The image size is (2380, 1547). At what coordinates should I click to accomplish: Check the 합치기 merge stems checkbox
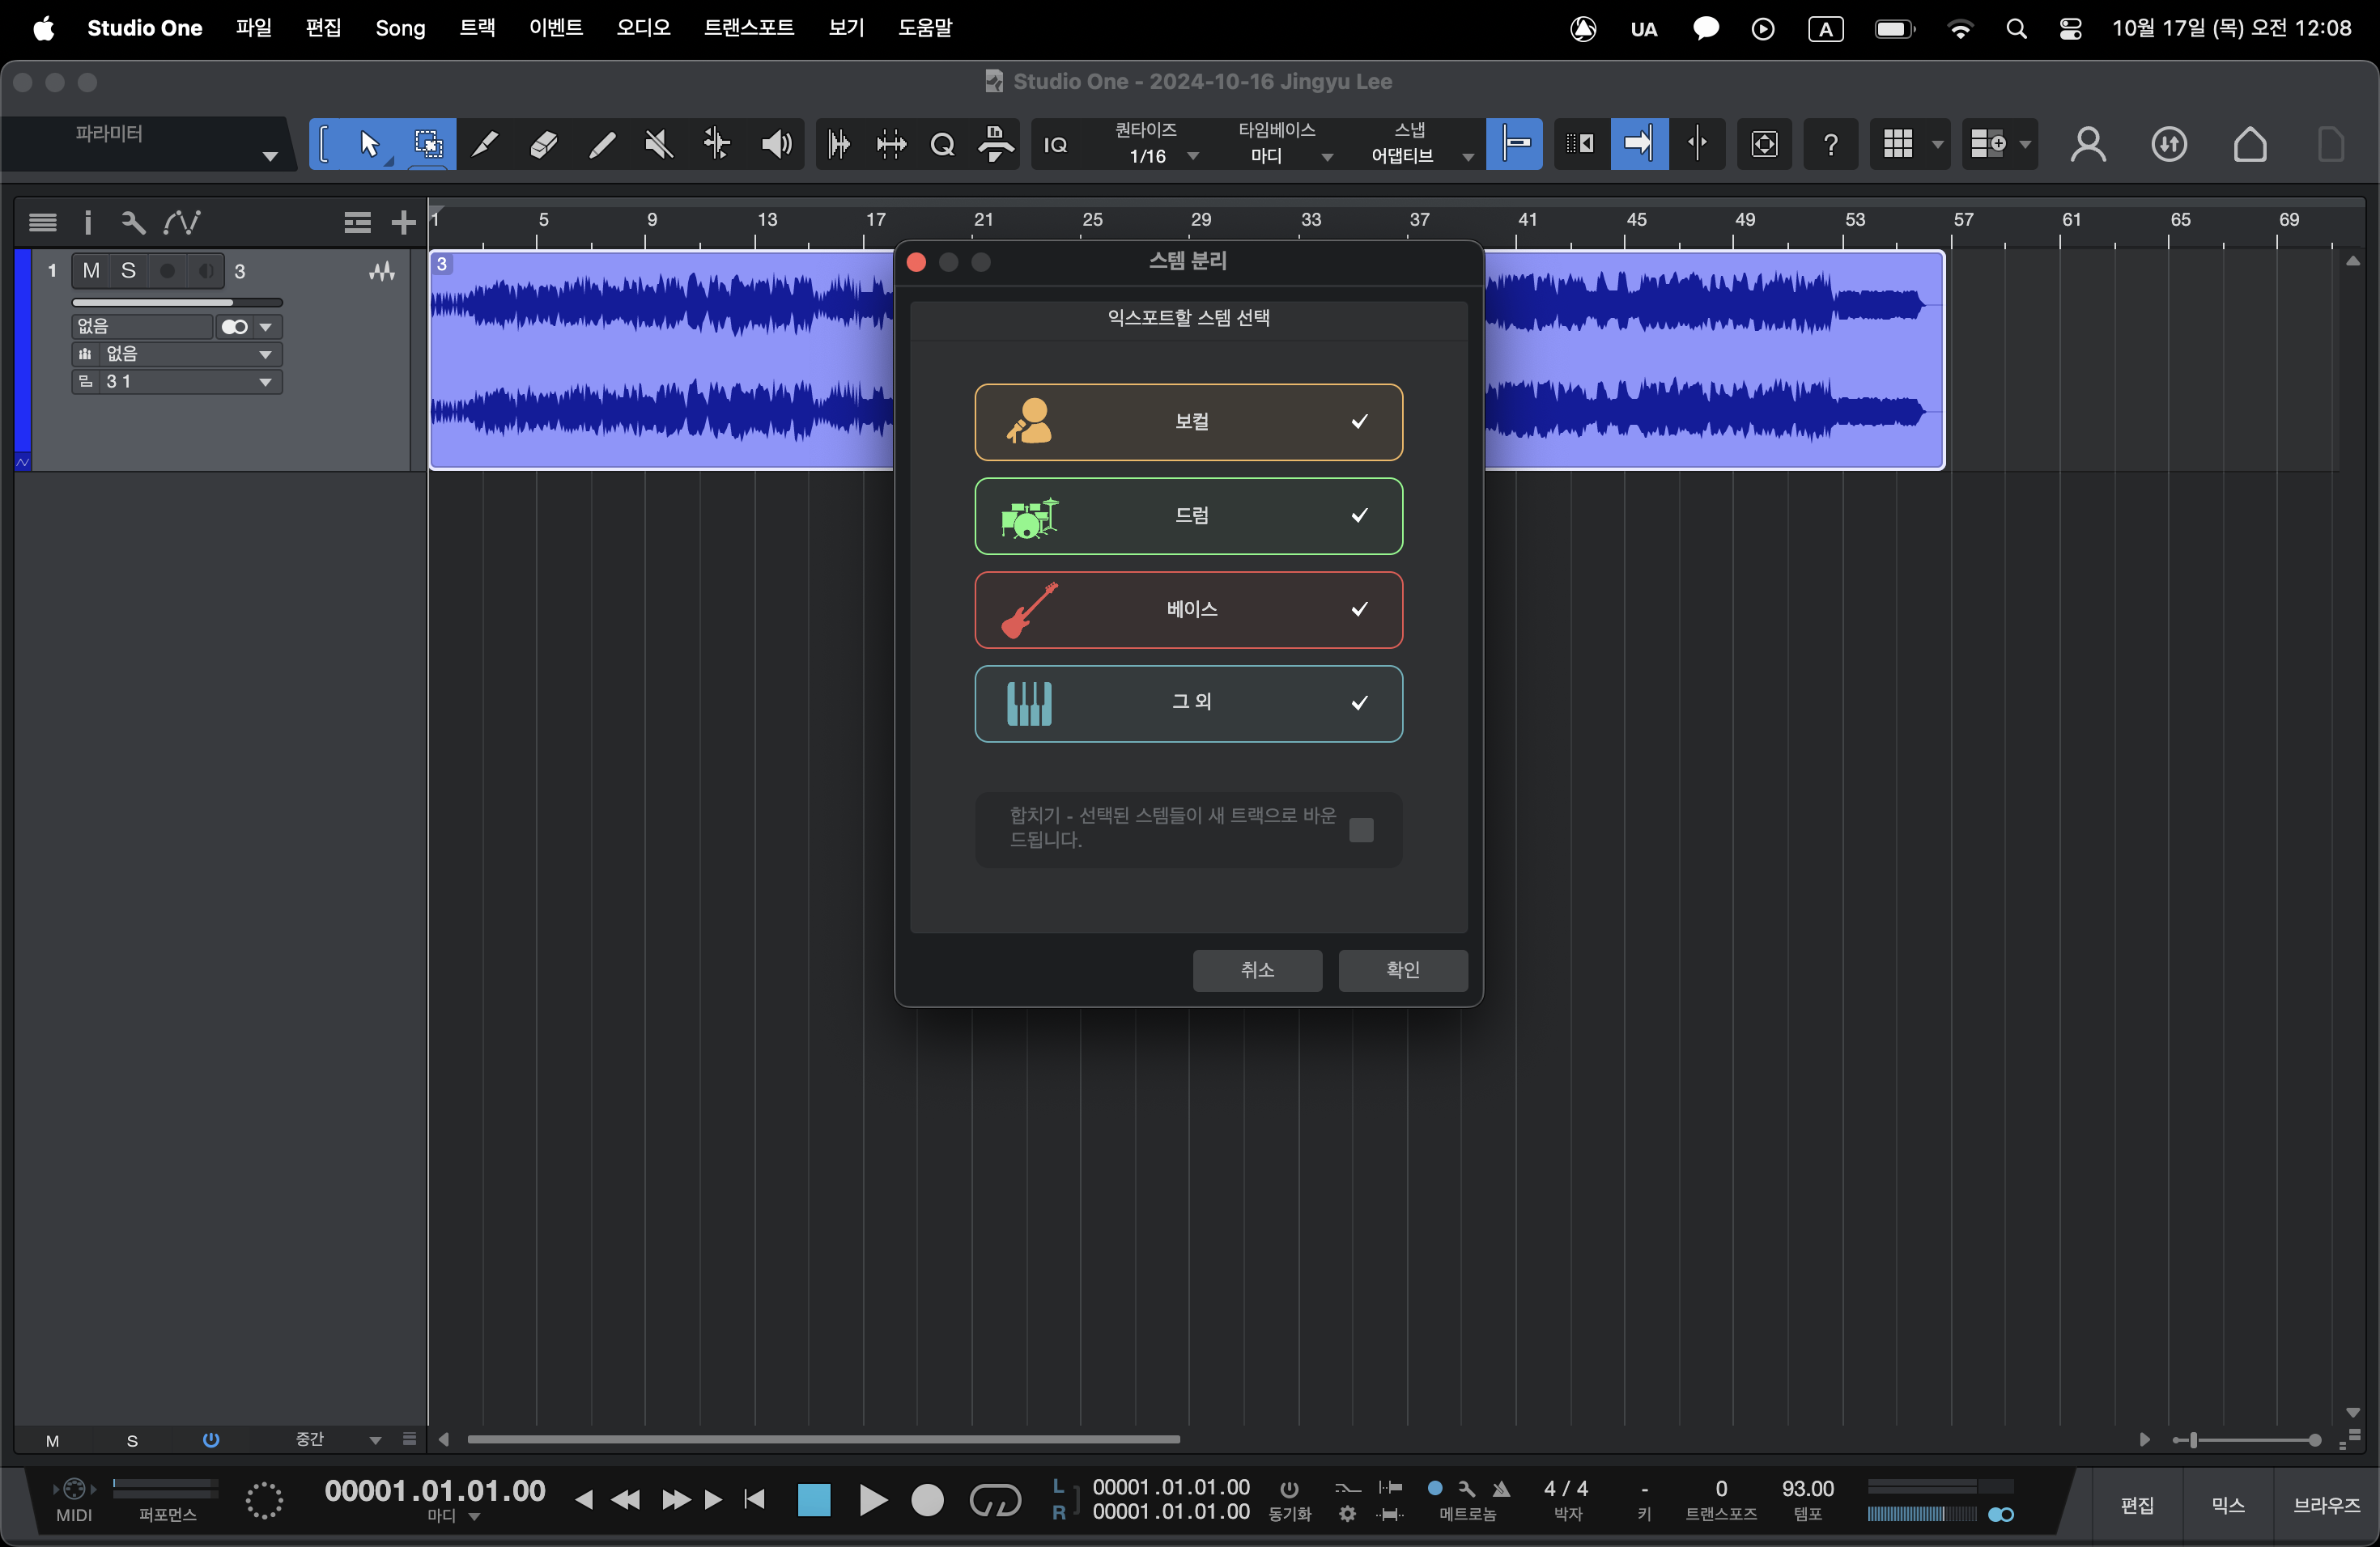point(1361,829)
